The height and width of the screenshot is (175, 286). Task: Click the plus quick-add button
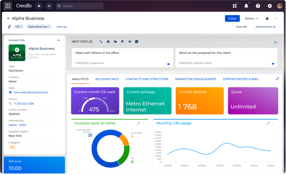49,6
